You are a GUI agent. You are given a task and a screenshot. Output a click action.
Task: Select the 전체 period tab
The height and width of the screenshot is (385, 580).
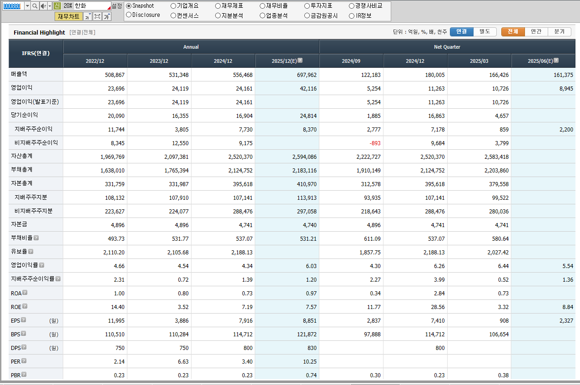click(x=513, y=32)
